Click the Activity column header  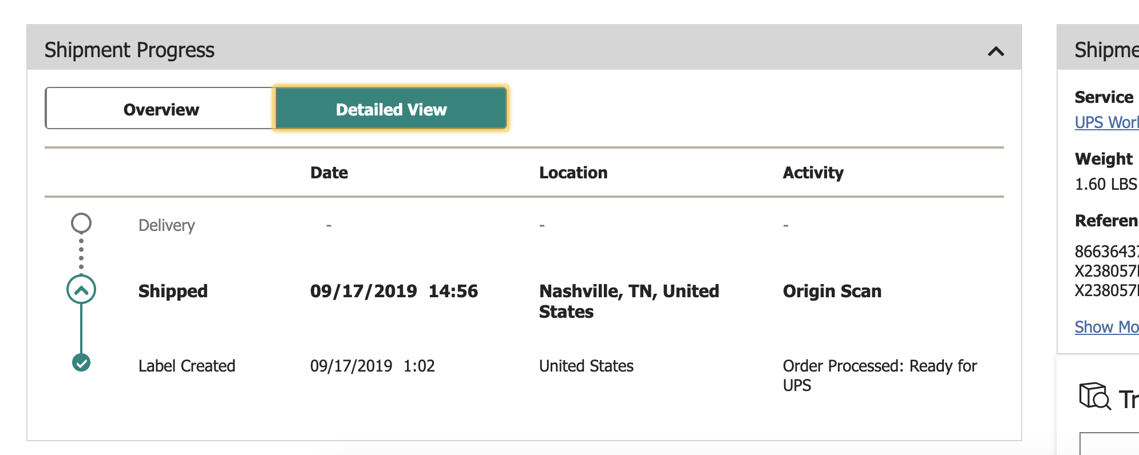pyautogui.click(x=813, y=173)
